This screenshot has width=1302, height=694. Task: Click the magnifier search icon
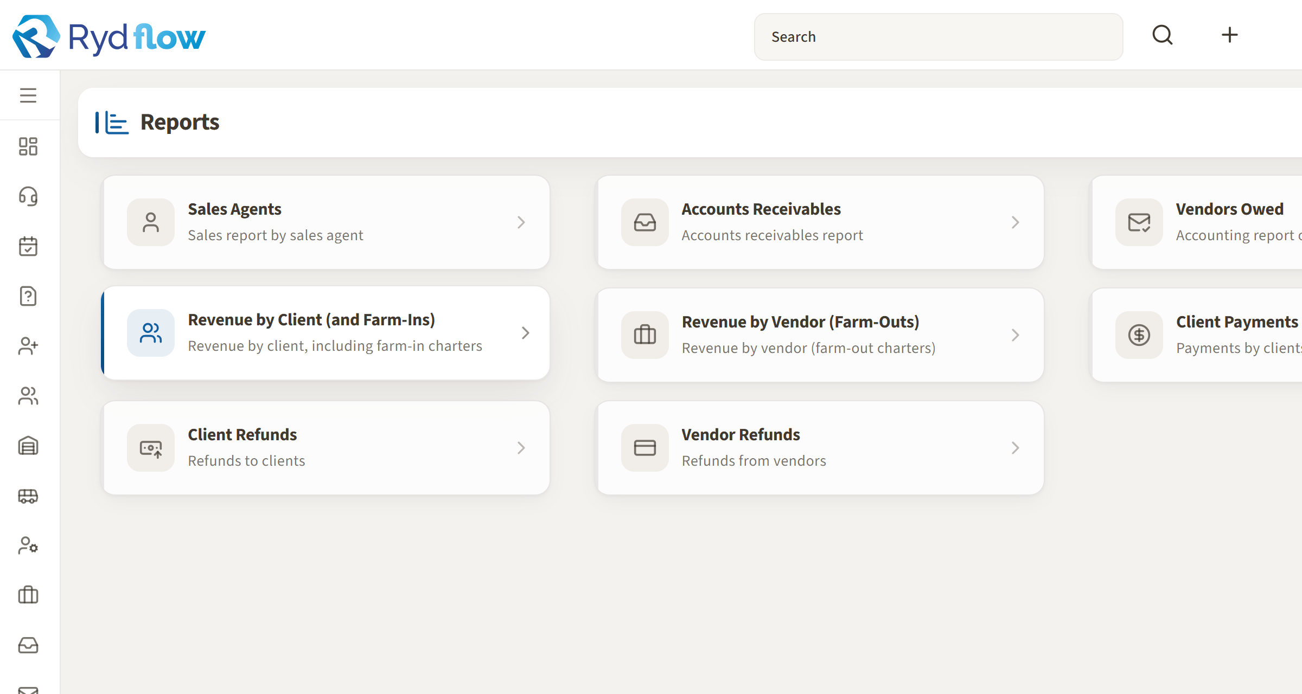(x=1163, y=35)
